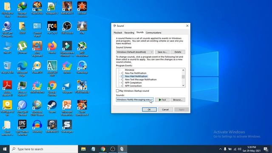The image size is (272, 153).
Task: Select the Microsoft PowerPoint desktop shortcut
Action: pyautogui.click(x=67, y=108)
